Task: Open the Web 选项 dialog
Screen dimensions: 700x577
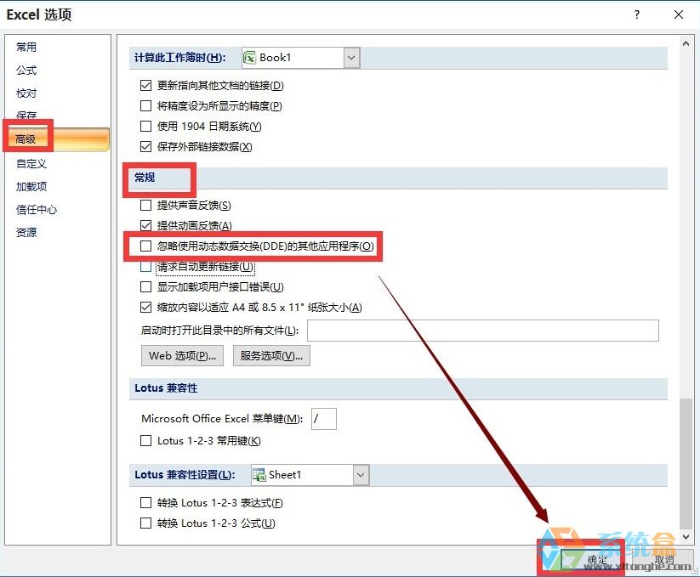Action: [x=181, y=355]
